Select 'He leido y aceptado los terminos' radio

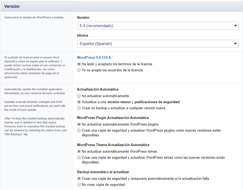(79, 64)
